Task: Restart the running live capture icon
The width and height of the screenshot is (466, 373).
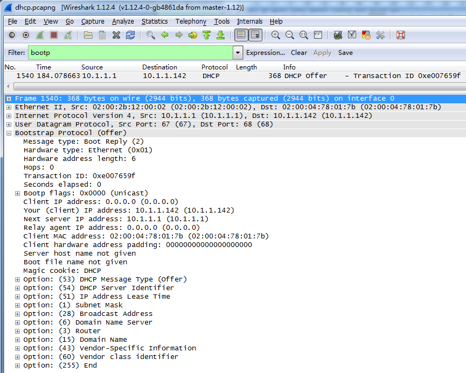Action: pyautogui.click(x=68, y=35)
